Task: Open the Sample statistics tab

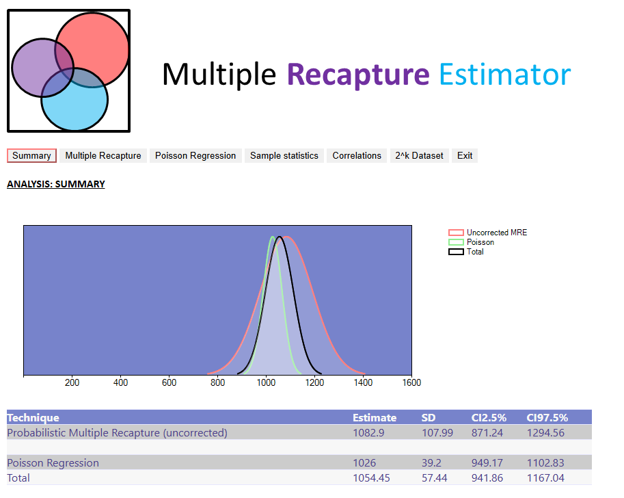Action: pyautogui.click(x=284, y=156)
